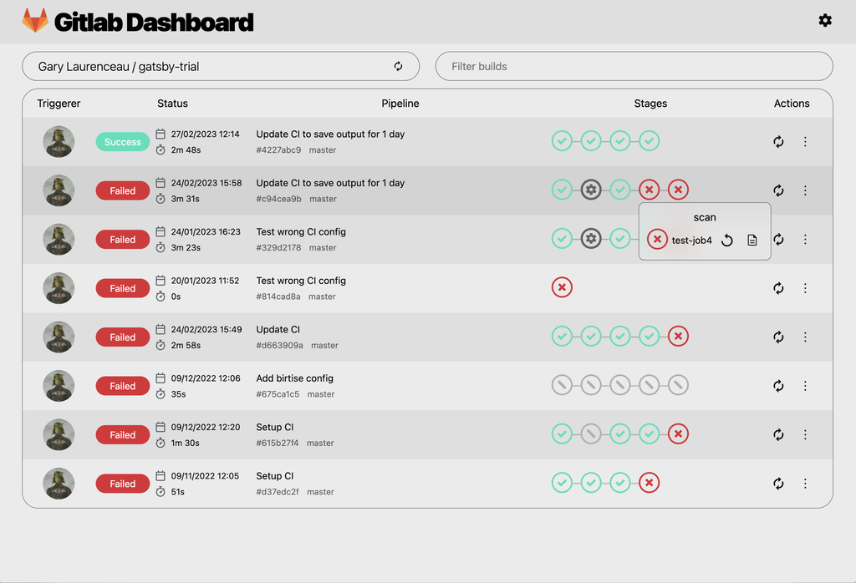Viewport: 856px width, 583px height.
Task: Retry pipeline #615b27f4
Action: coord(778,434)
